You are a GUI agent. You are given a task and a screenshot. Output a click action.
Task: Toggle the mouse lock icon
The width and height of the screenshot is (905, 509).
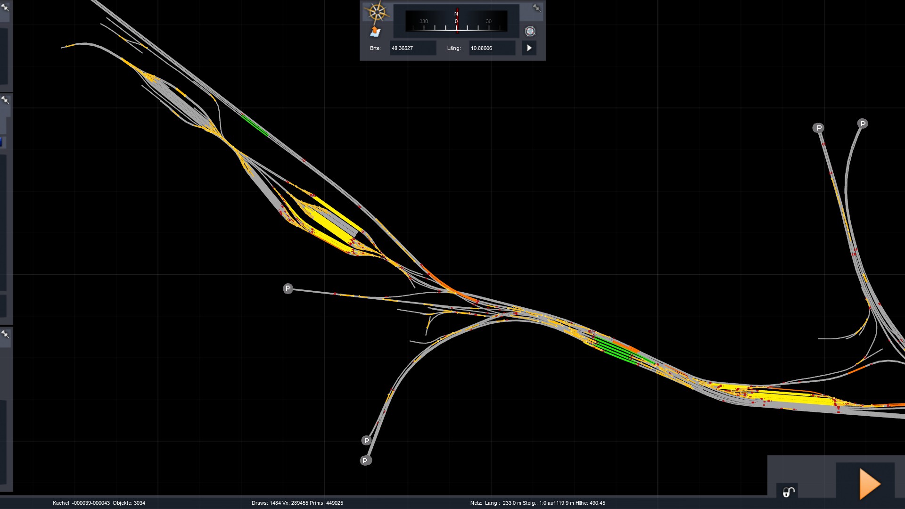point(788,492)
